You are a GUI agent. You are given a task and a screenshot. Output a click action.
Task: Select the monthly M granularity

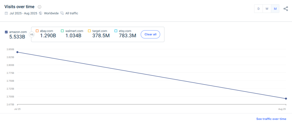pos(275,9)
